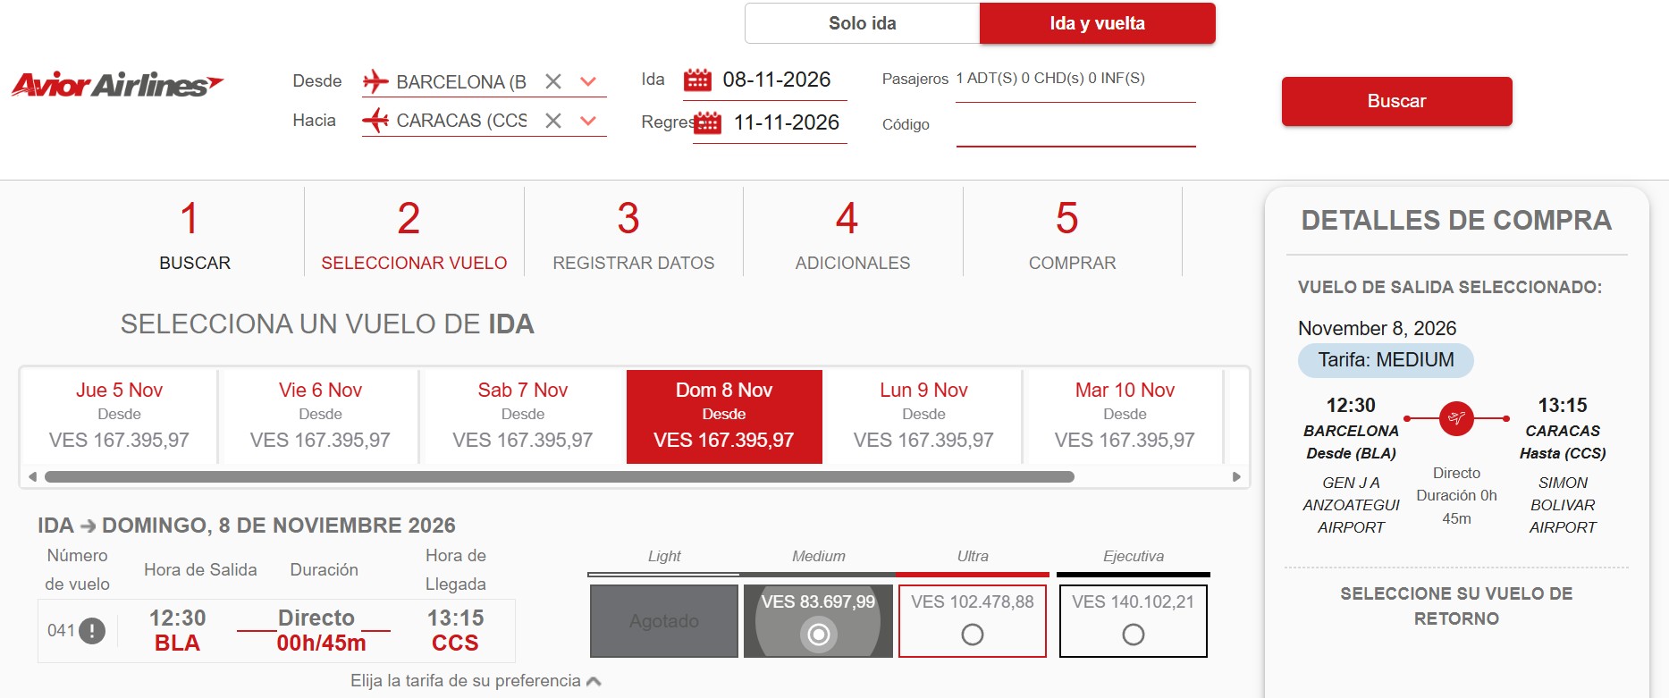The image size is (1669, 698).
Task: Choose the Lun 9 Nov date card
Action: point(923,416)
